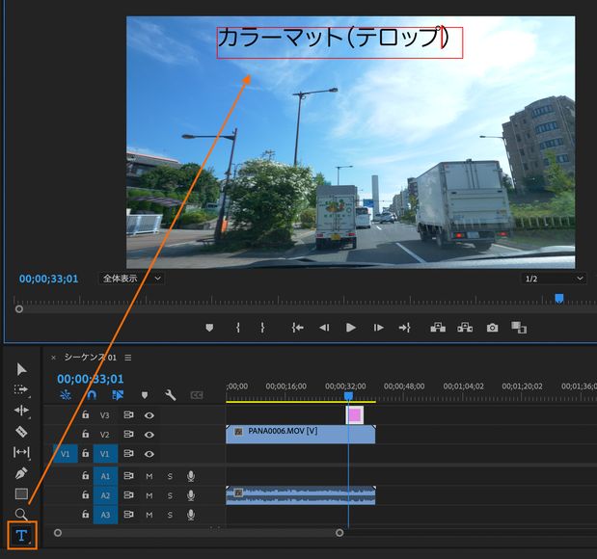Step back one frame
Viewport: 597px width, 559px height.
[x=324, y=328]
